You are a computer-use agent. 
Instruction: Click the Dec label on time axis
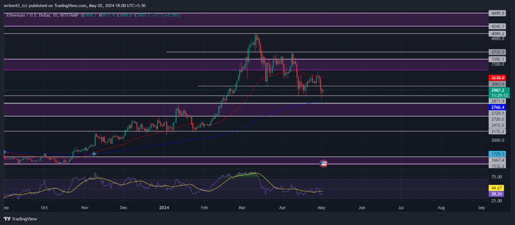tap(124, 208)
